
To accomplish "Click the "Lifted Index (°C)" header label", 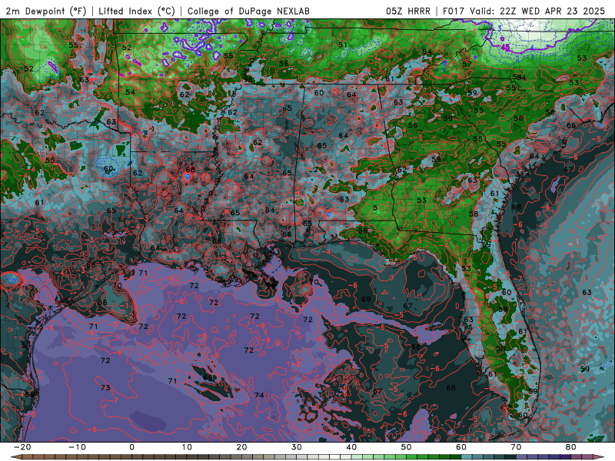I will [137, 11].
